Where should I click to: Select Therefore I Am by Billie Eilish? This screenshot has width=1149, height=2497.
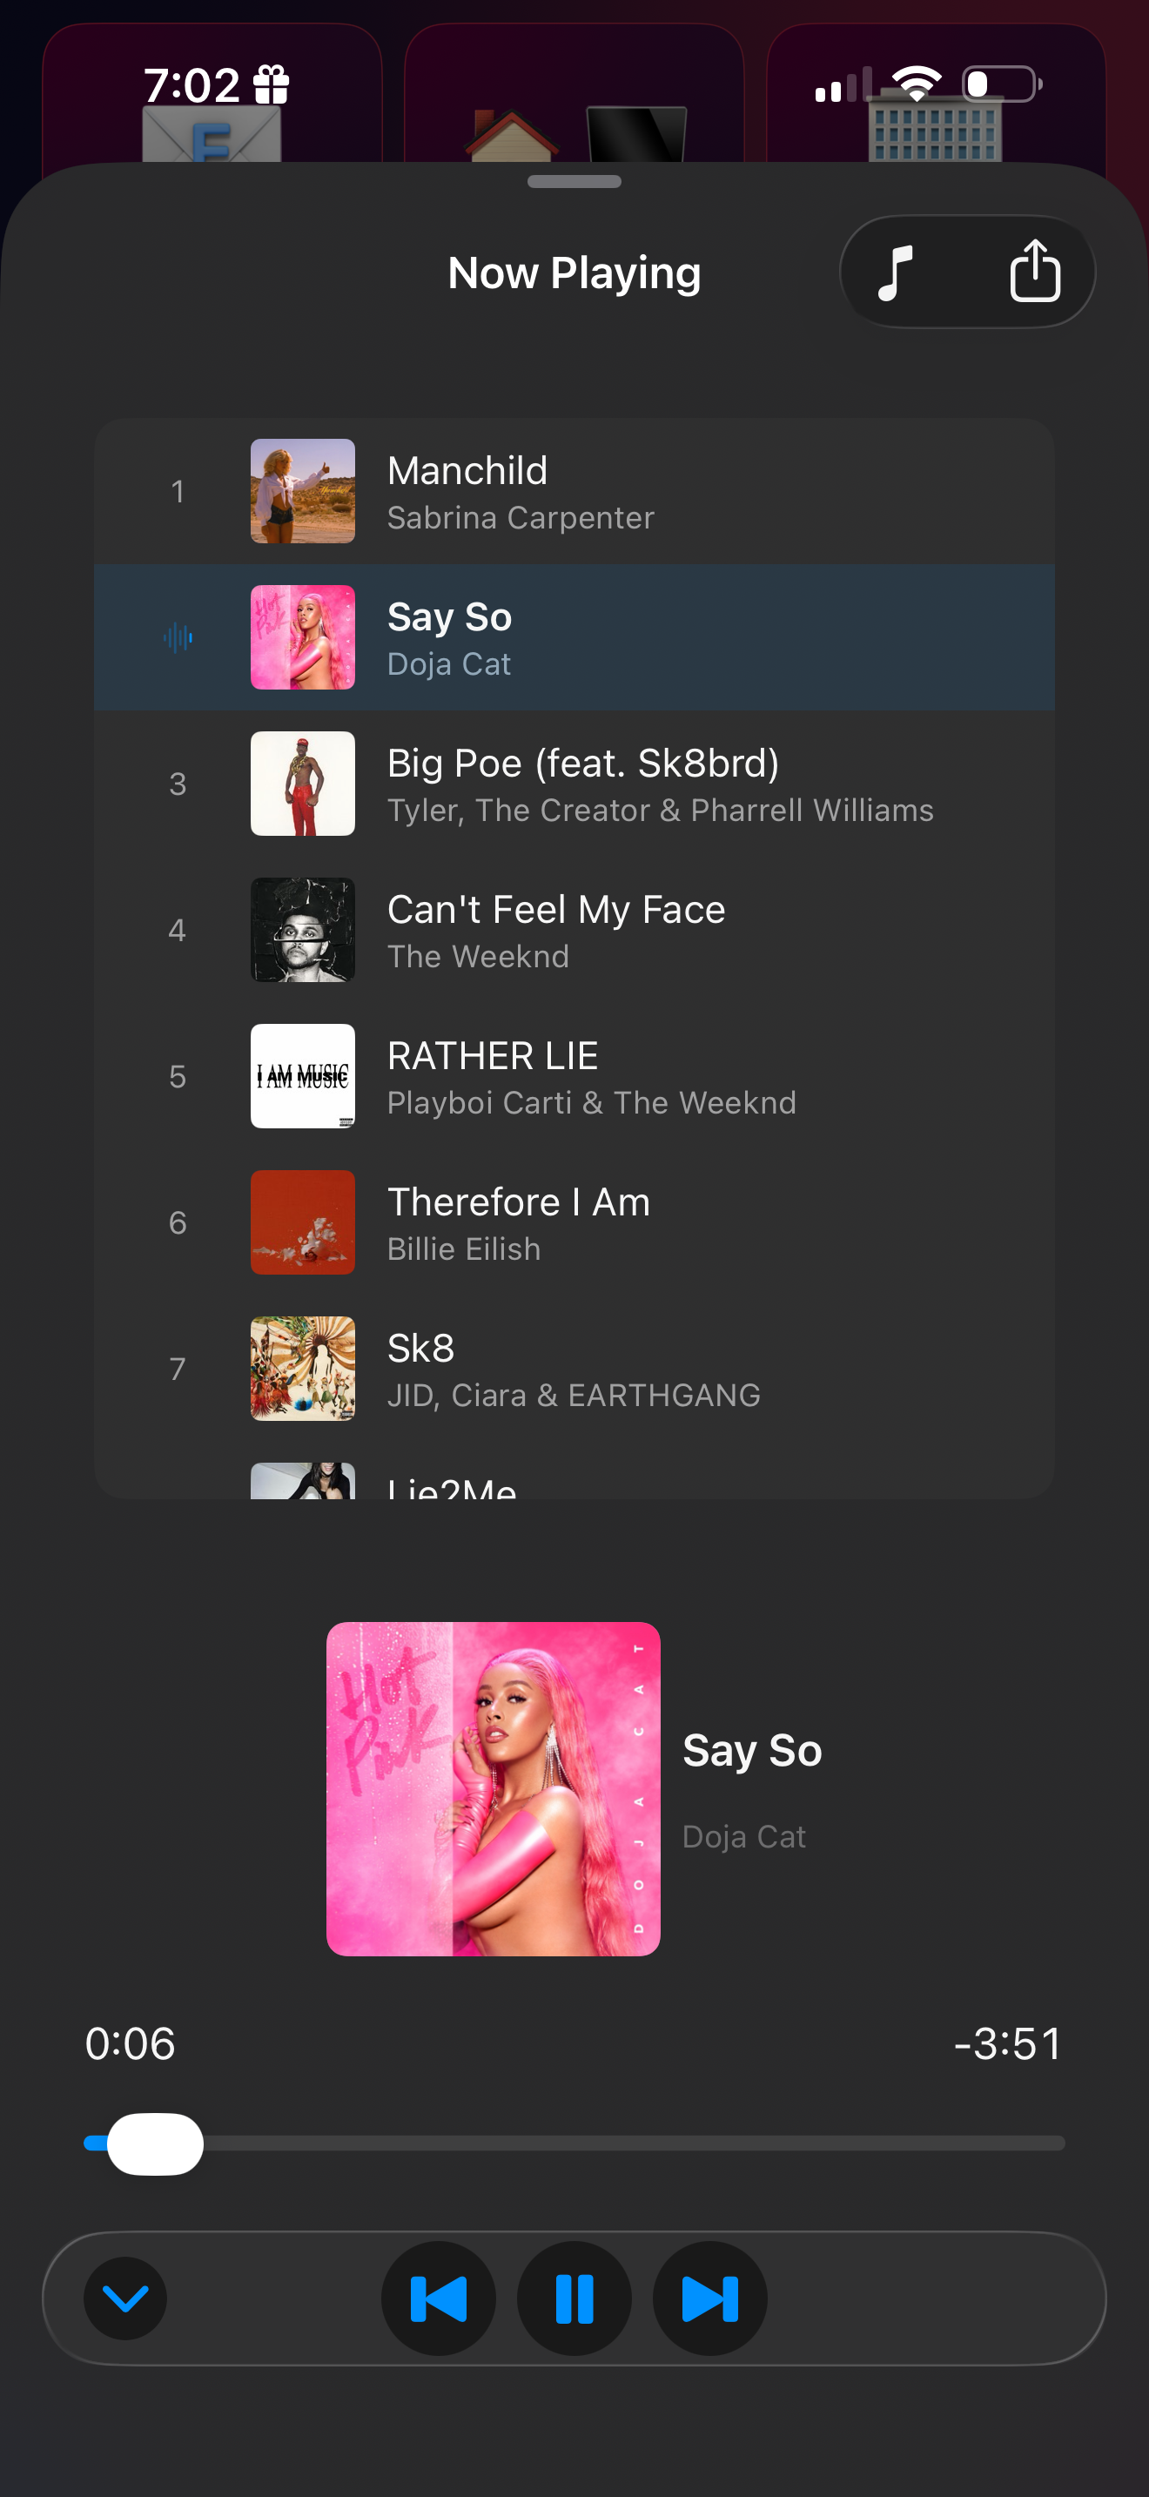coord(574,1222)
